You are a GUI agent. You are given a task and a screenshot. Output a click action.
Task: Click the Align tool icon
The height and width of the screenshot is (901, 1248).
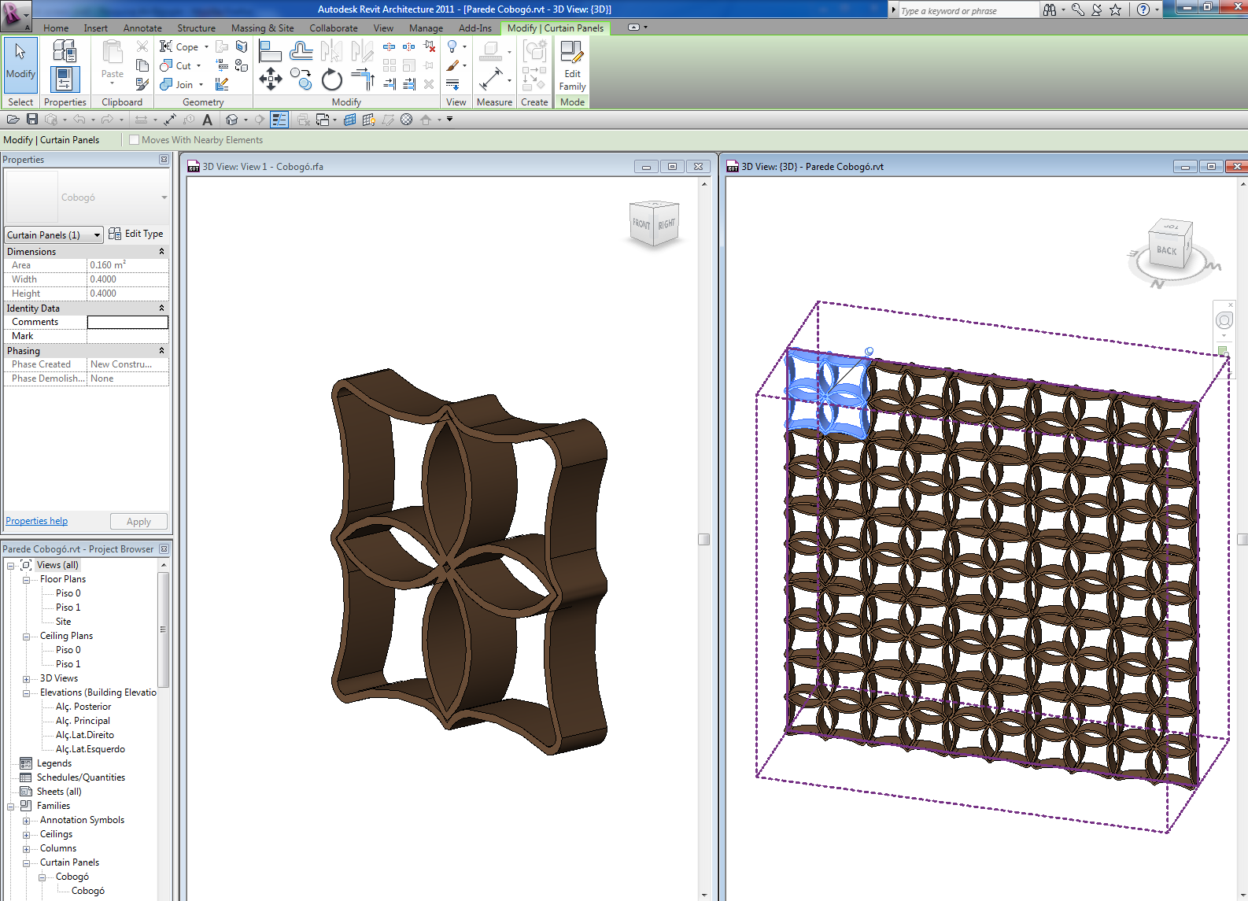point(270,52)
